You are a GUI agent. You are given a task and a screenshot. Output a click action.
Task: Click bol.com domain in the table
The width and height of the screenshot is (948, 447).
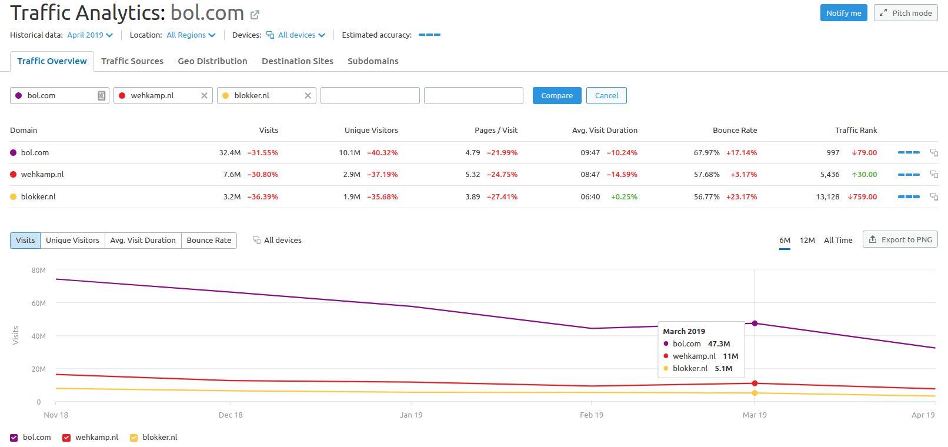click(35, 153)
